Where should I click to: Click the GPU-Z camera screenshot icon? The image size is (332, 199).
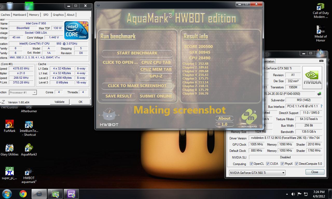pyautogui.click(x=321, y=61)
